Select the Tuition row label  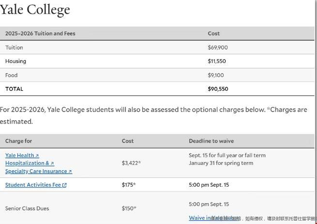tap(14, 48)
